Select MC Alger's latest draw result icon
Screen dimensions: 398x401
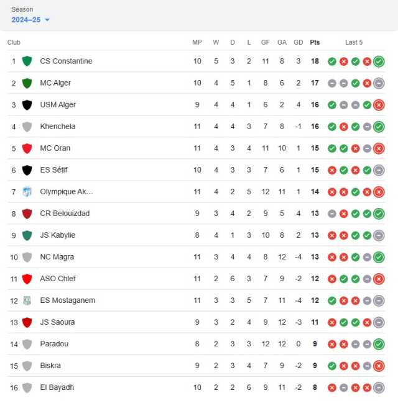pos(379,83)
